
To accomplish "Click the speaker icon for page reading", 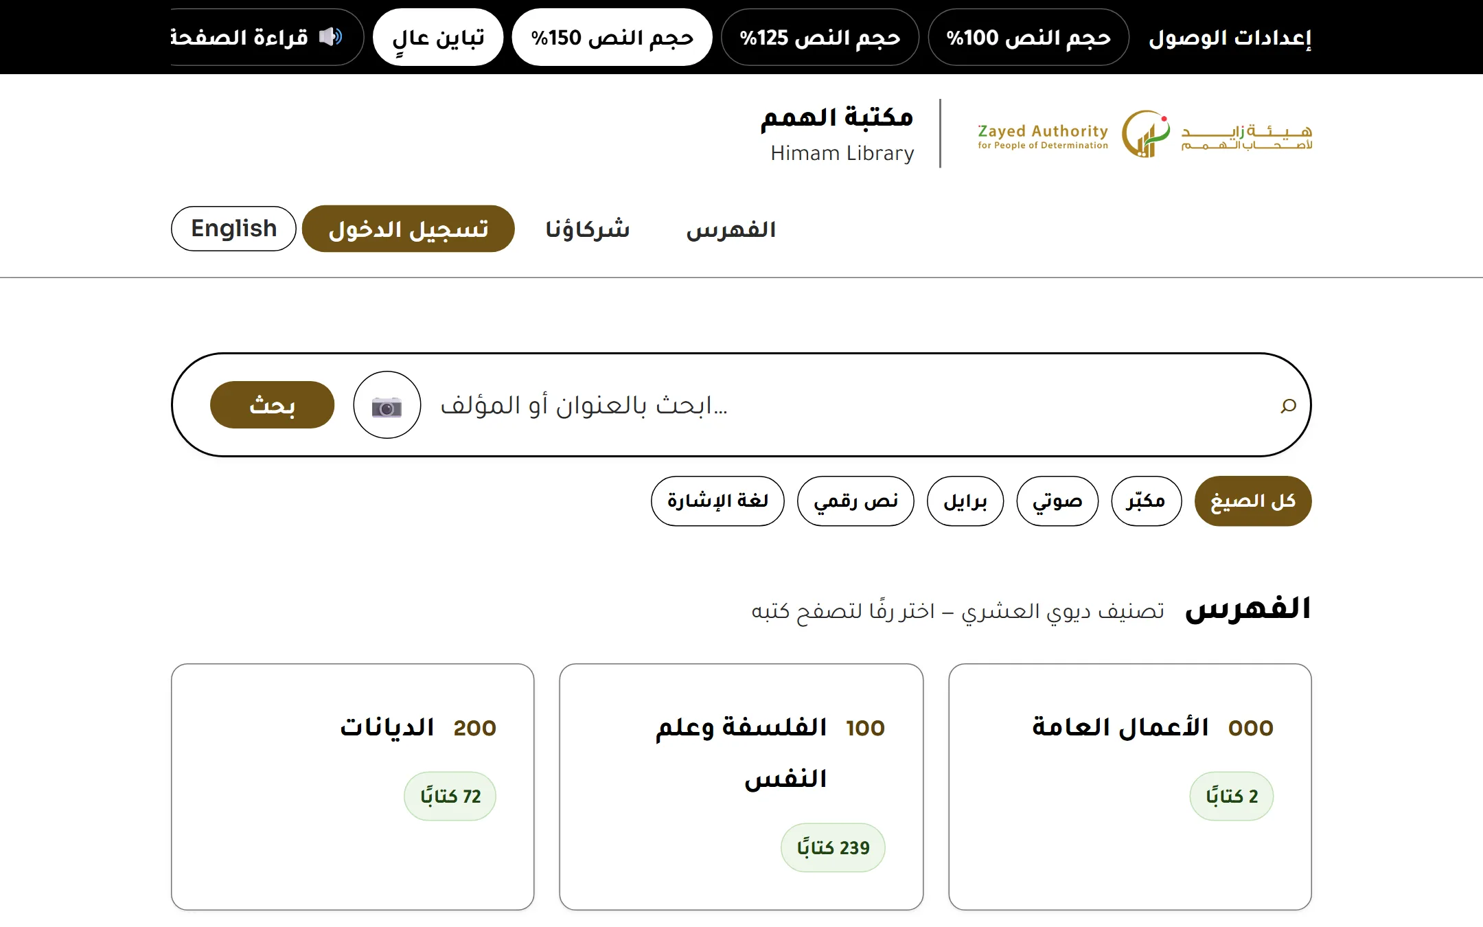I will (x=331, y=36).
